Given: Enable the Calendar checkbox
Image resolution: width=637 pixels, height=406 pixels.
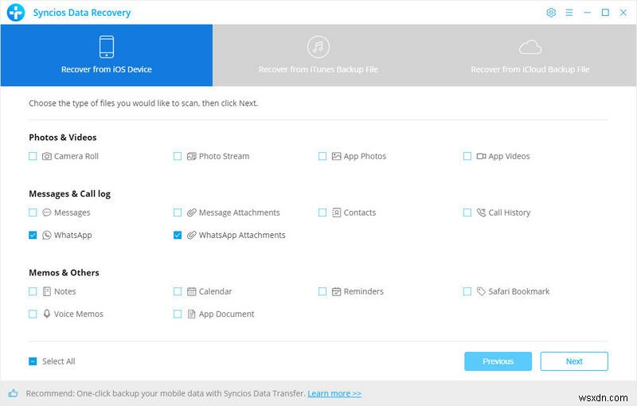Looking at the screenshot, I should pos(178,291).
